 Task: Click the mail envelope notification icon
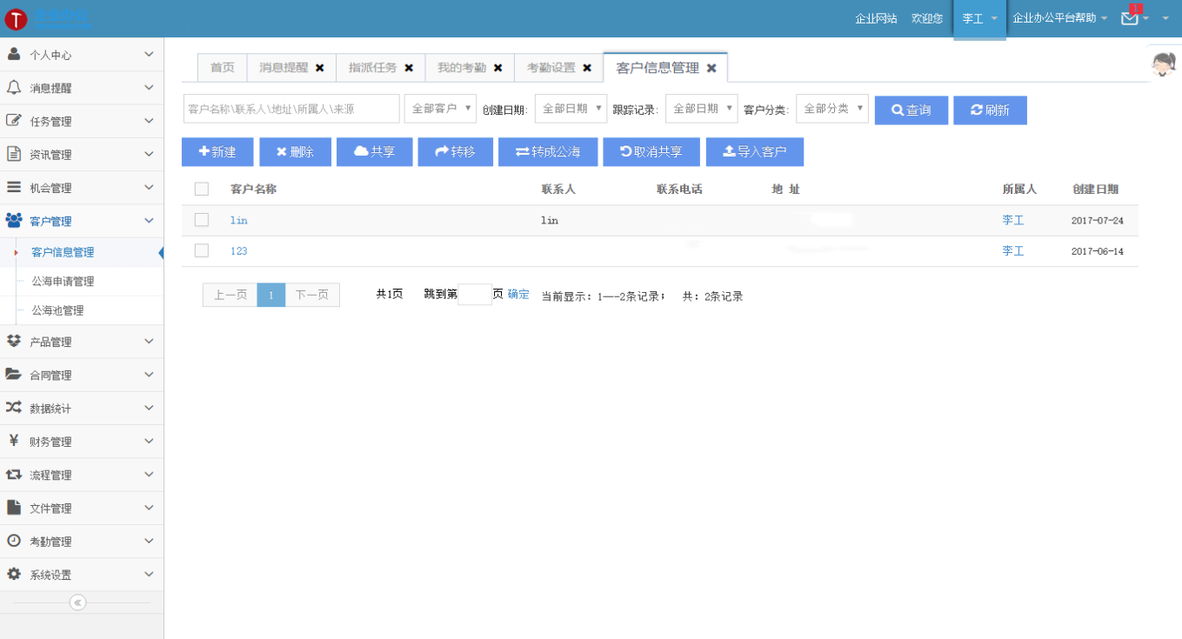click(x=1130, y=18)
